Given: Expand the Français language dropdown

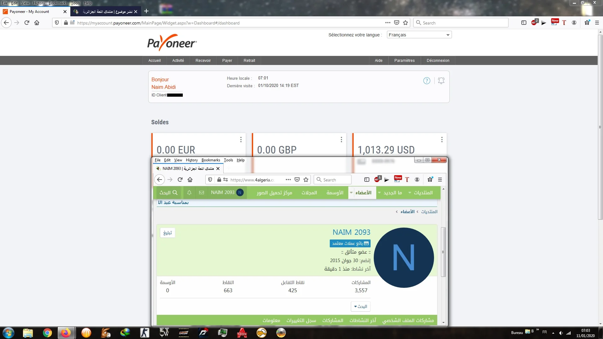Looking at the screenshot, I should coord(419,35).
